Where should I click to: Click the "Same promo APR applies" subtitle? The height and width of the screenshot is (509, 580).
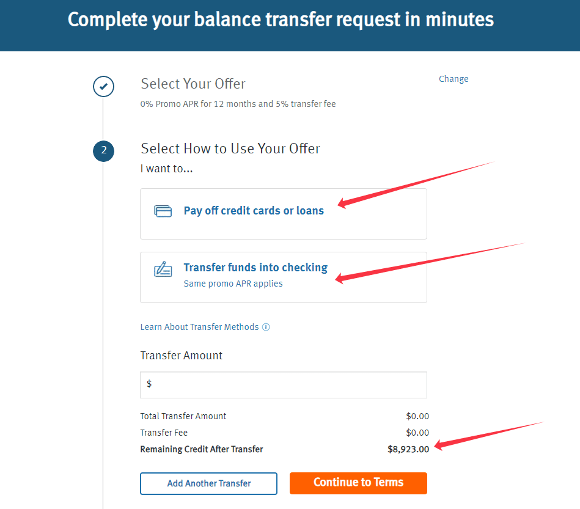[233, 284]
